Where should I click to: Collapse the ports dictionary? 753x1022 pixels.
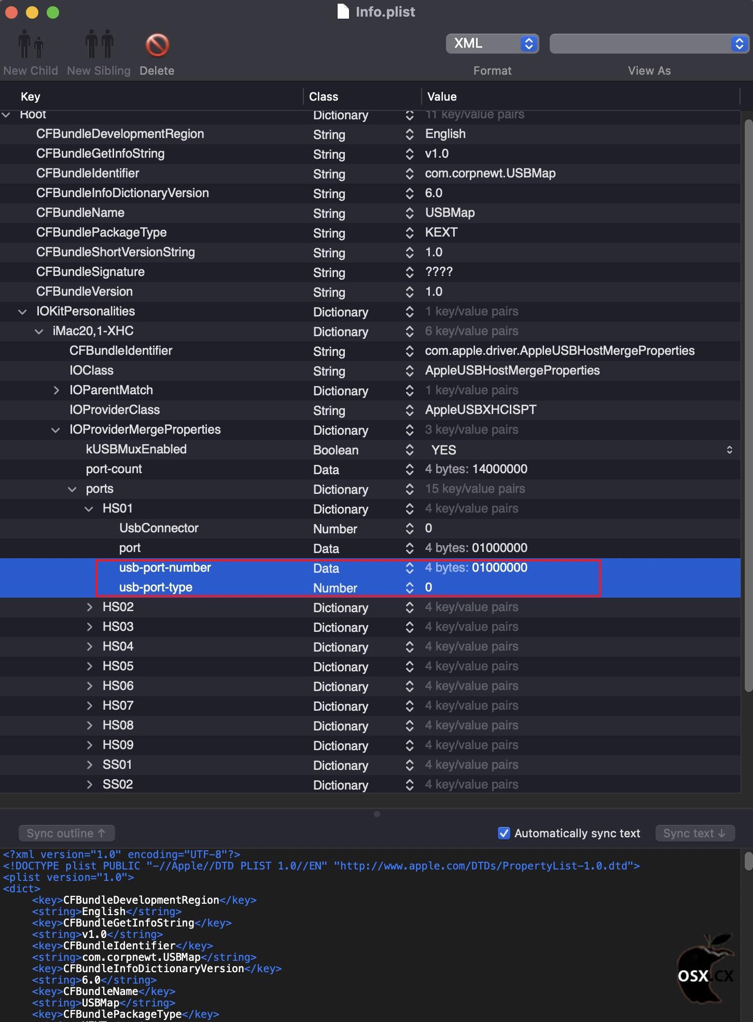[72, 489]
